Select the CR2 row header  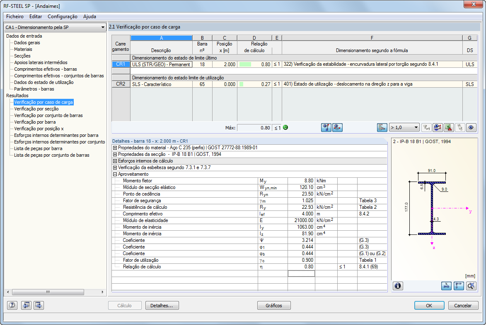pyautogui.click(x=121, y=84)
